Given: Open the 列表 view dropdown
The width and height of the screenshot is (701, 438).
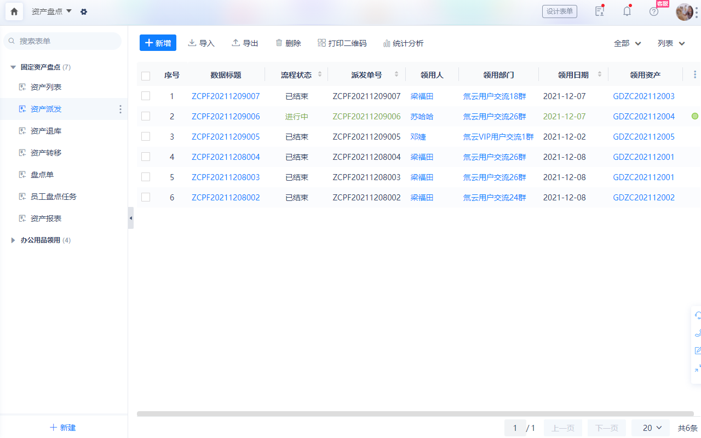Looking at the screenshot, I should coord(671,43).
